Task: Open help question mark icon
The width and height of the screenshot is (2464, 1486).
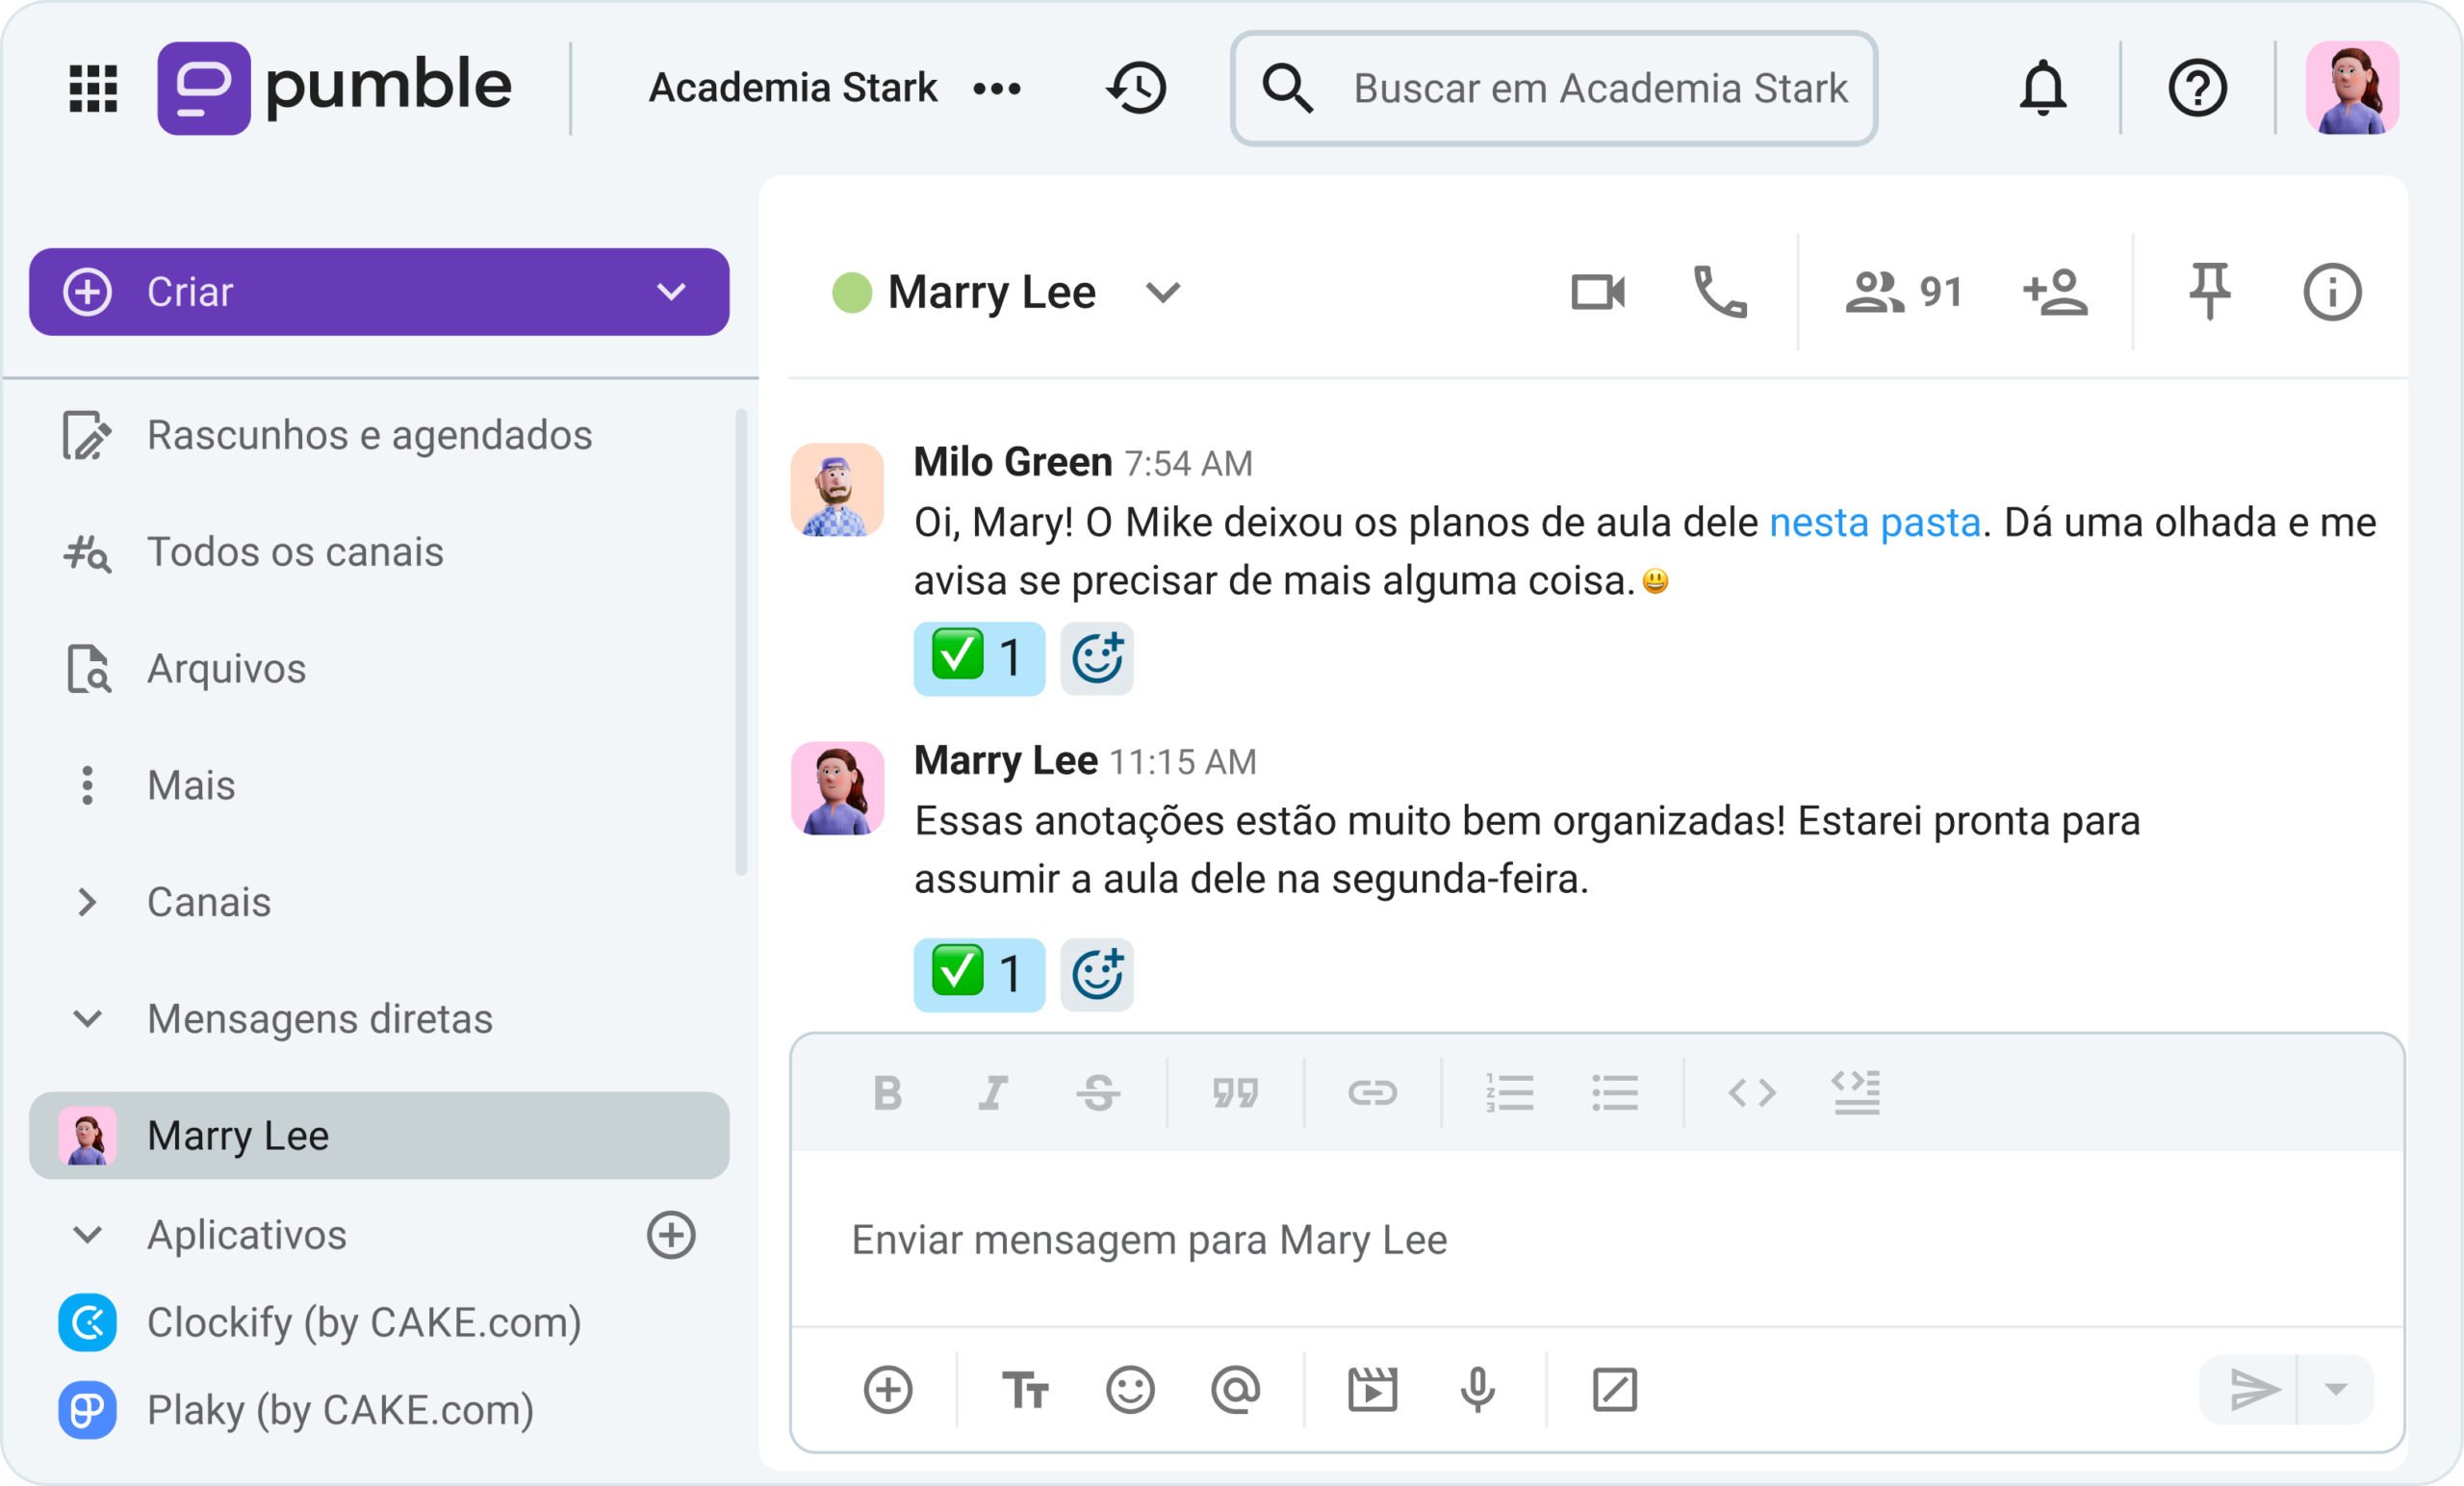Action: 2197,88
